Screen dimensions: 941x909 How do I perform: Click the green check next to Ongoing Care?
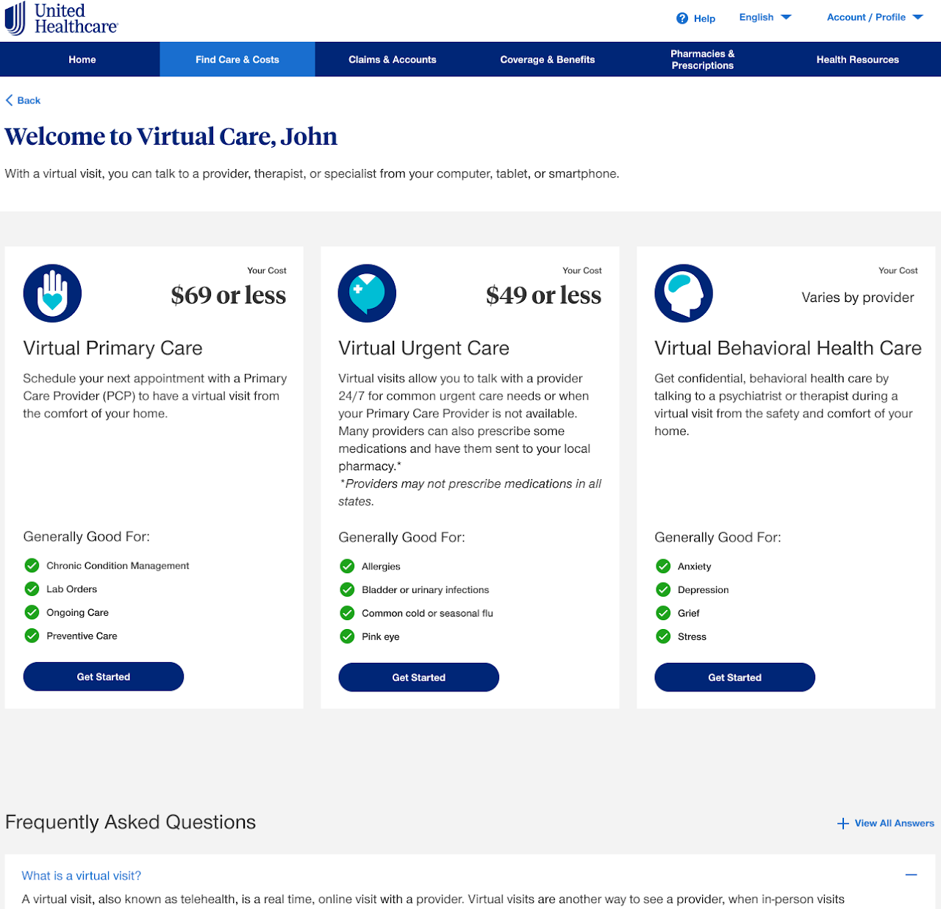coord(32,612)
